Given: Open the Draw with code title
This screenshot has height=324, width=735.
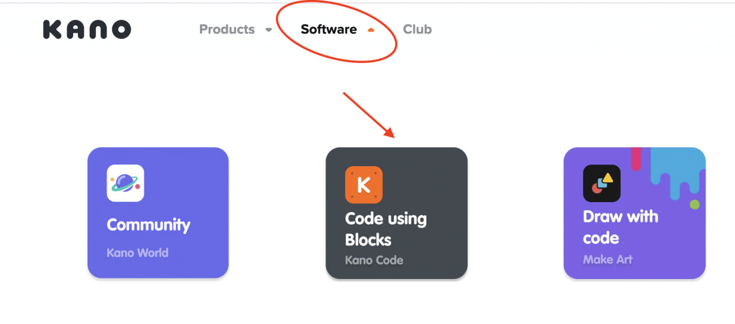Looking at the screenshot, I should pyautogui.click(x=620, y=227).
